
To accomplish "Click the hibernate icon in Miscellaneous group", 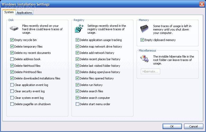I will (x=144, y=59).
